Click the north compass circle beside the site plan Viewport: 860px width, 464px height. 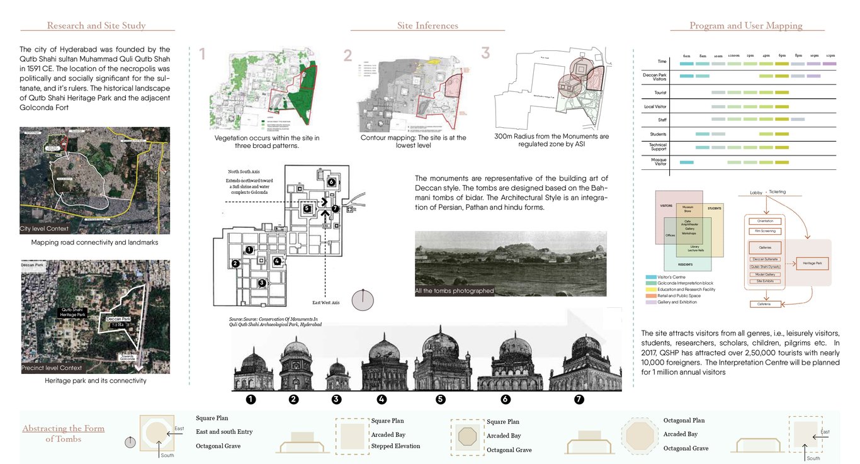click(363, 300)
